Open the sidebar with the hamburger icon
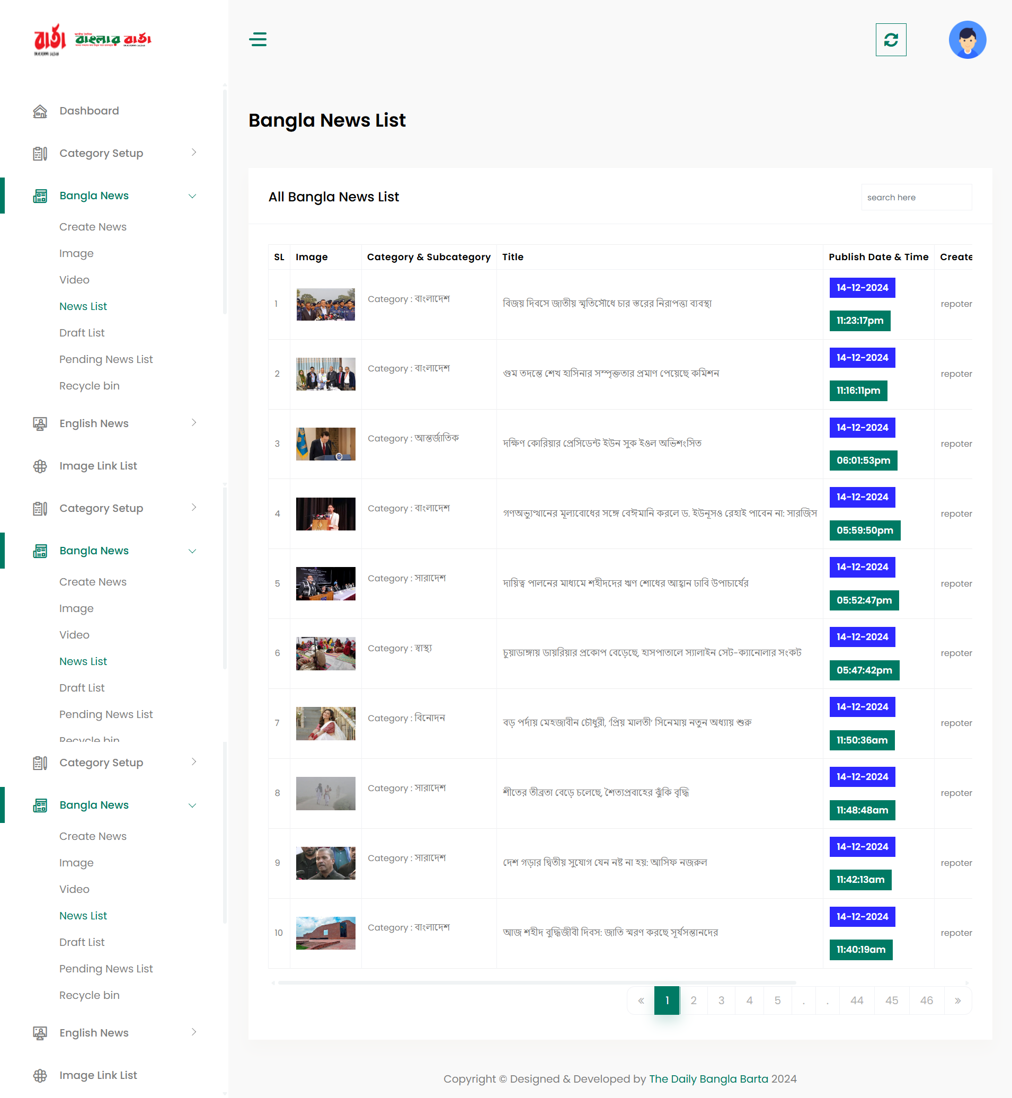The width and height of the screenshot is (1012, 1098). click(x=258, y=39)
